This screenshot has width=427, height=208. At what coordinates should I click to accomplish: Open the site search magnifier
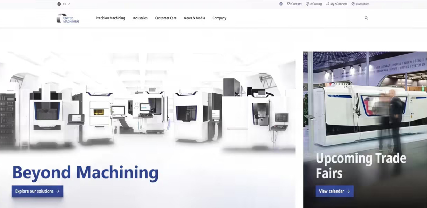point(366,18)
